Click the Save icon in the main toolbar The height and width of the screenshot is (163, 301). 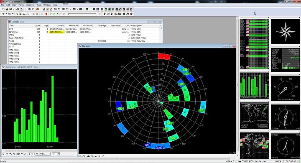coord(7,9)
